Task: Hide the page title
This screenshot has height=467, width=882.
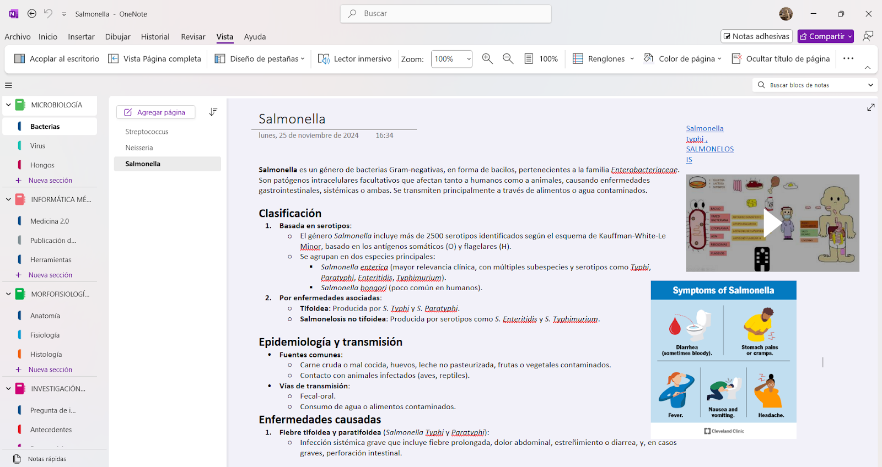Action: 780,58
